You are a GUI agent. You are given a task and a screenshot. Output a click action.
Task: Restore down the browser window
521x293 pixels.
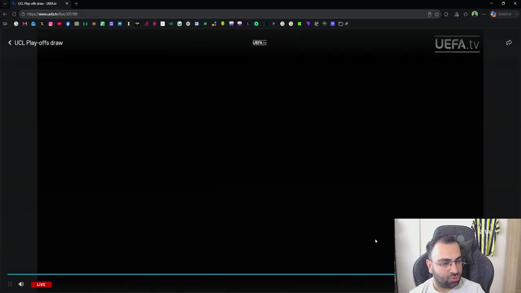[x=503, y=3]
